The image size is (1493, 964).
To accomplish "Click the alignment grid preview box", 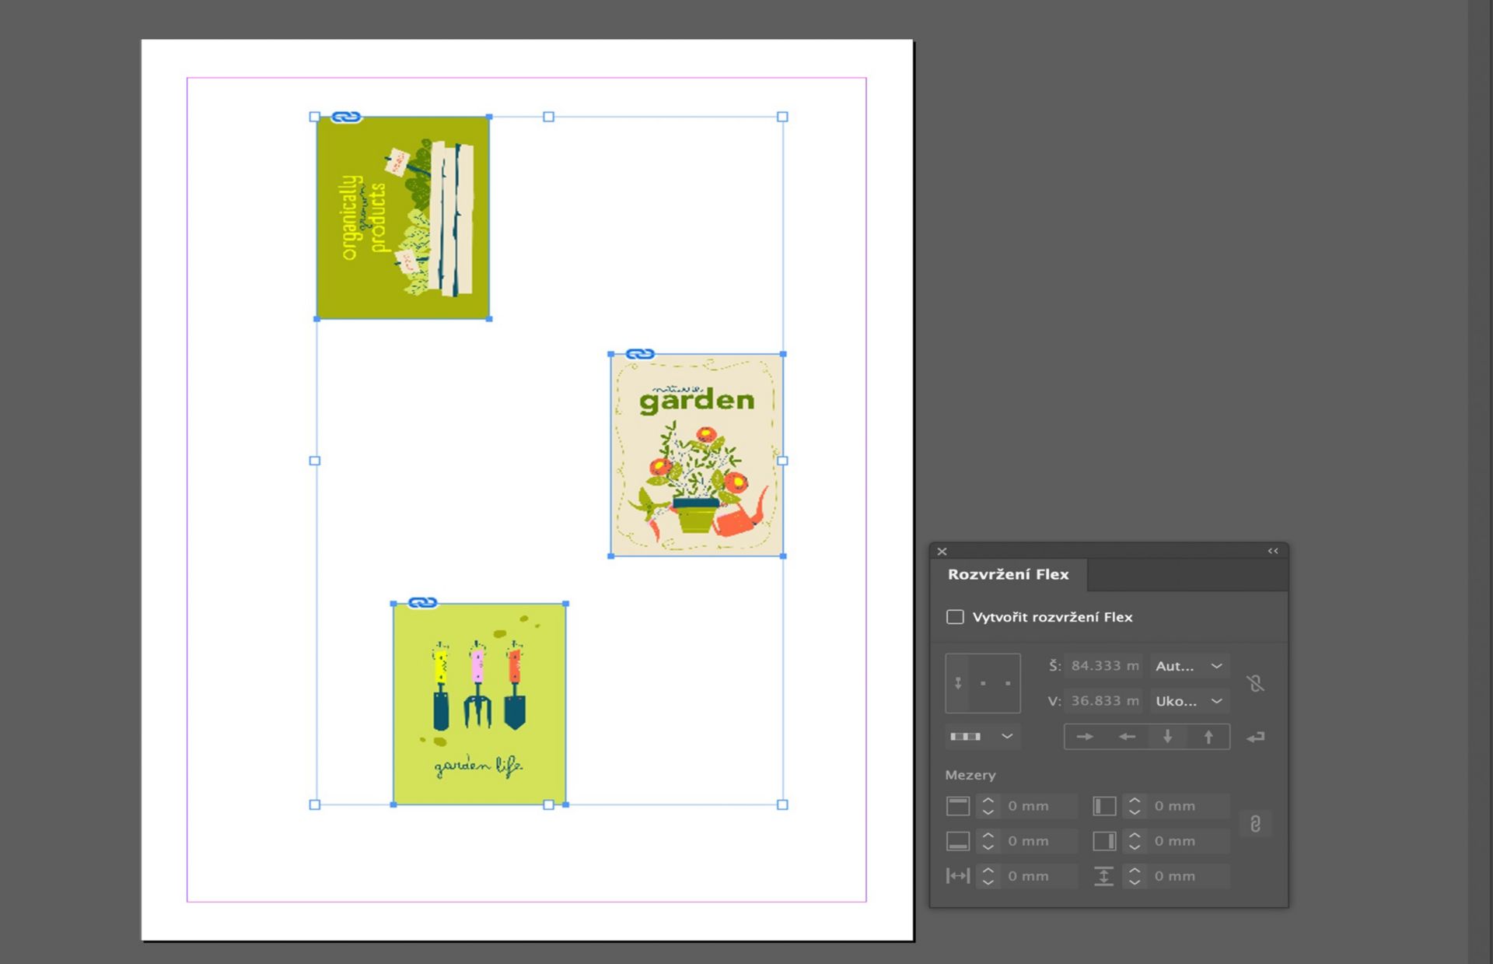I will click(983, 683).
